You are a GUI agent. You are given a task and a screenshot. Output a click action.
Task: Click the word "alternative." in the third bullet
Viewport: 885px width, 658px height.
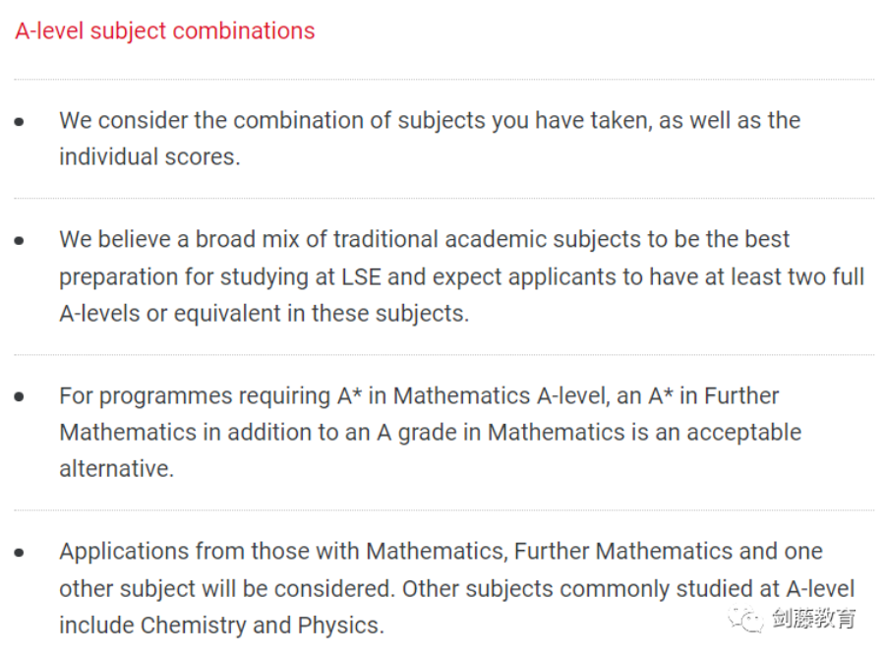116,468
